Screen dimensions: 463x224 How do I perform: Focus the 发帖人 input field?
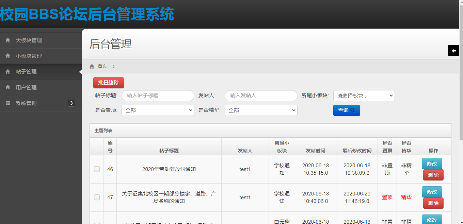261,96
